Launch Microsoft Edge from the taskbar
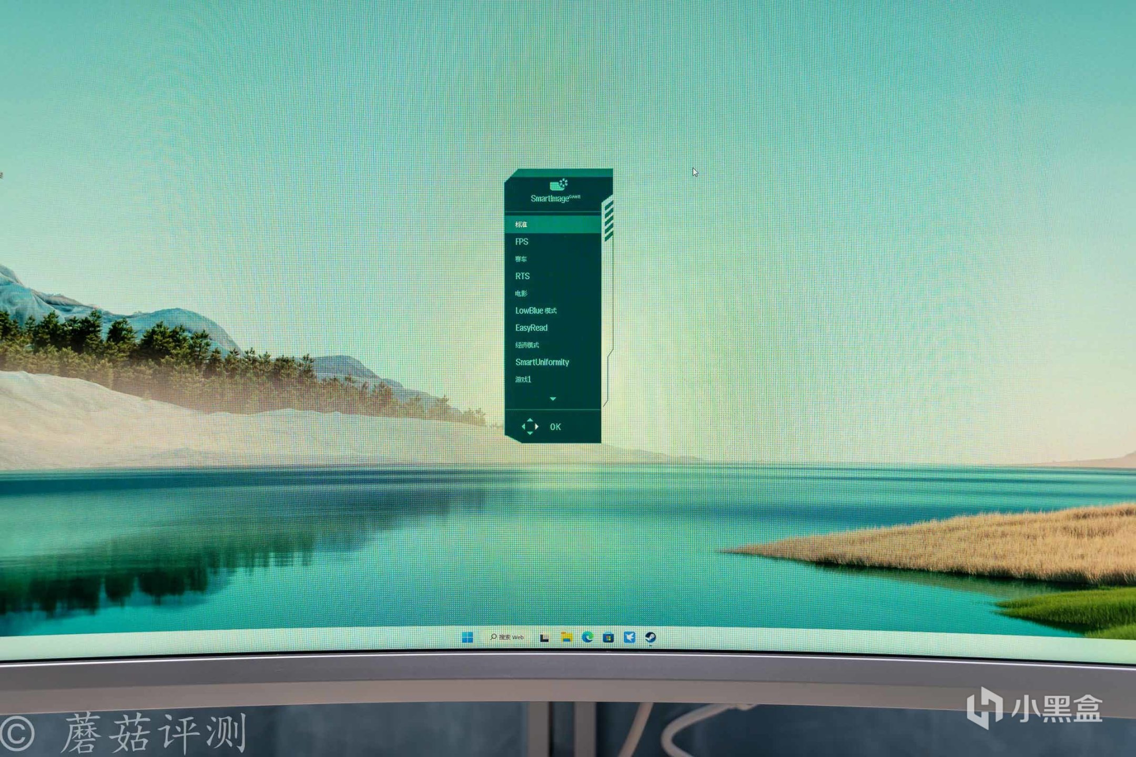 tap(587, 638)
